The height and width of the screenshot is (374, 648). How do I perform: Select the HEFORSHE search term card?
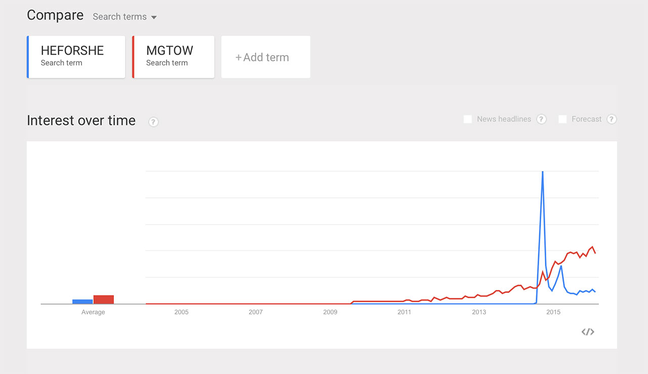point(76,57)
